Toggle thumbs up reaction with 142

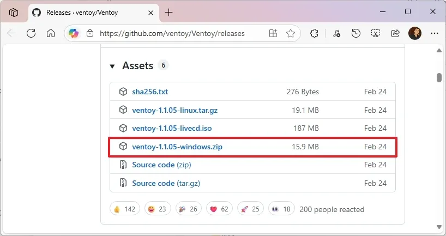(124, 208)
